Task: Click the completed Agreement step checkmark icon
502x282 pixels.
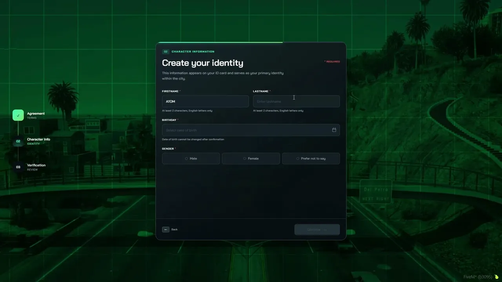Action: click(x=18, y=115)
